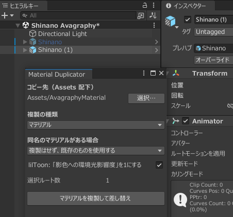Toggle the Shinano (1) active checkbox
The image size is (233, 217).
tap(188, 20)
